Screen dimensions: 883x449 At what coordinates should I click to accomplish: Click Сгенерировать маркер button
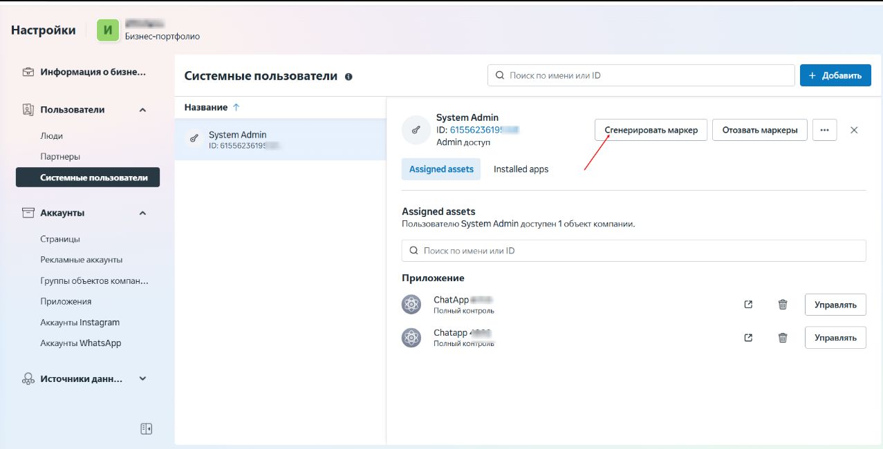point(651,130)
